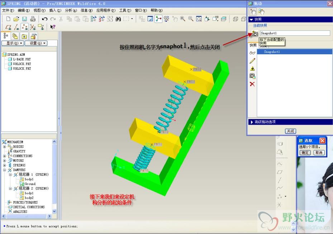Viewport: 333px width, 234px height.
Task: Select Snapshot1 in the snapshot list
Action: pos(295,52)
